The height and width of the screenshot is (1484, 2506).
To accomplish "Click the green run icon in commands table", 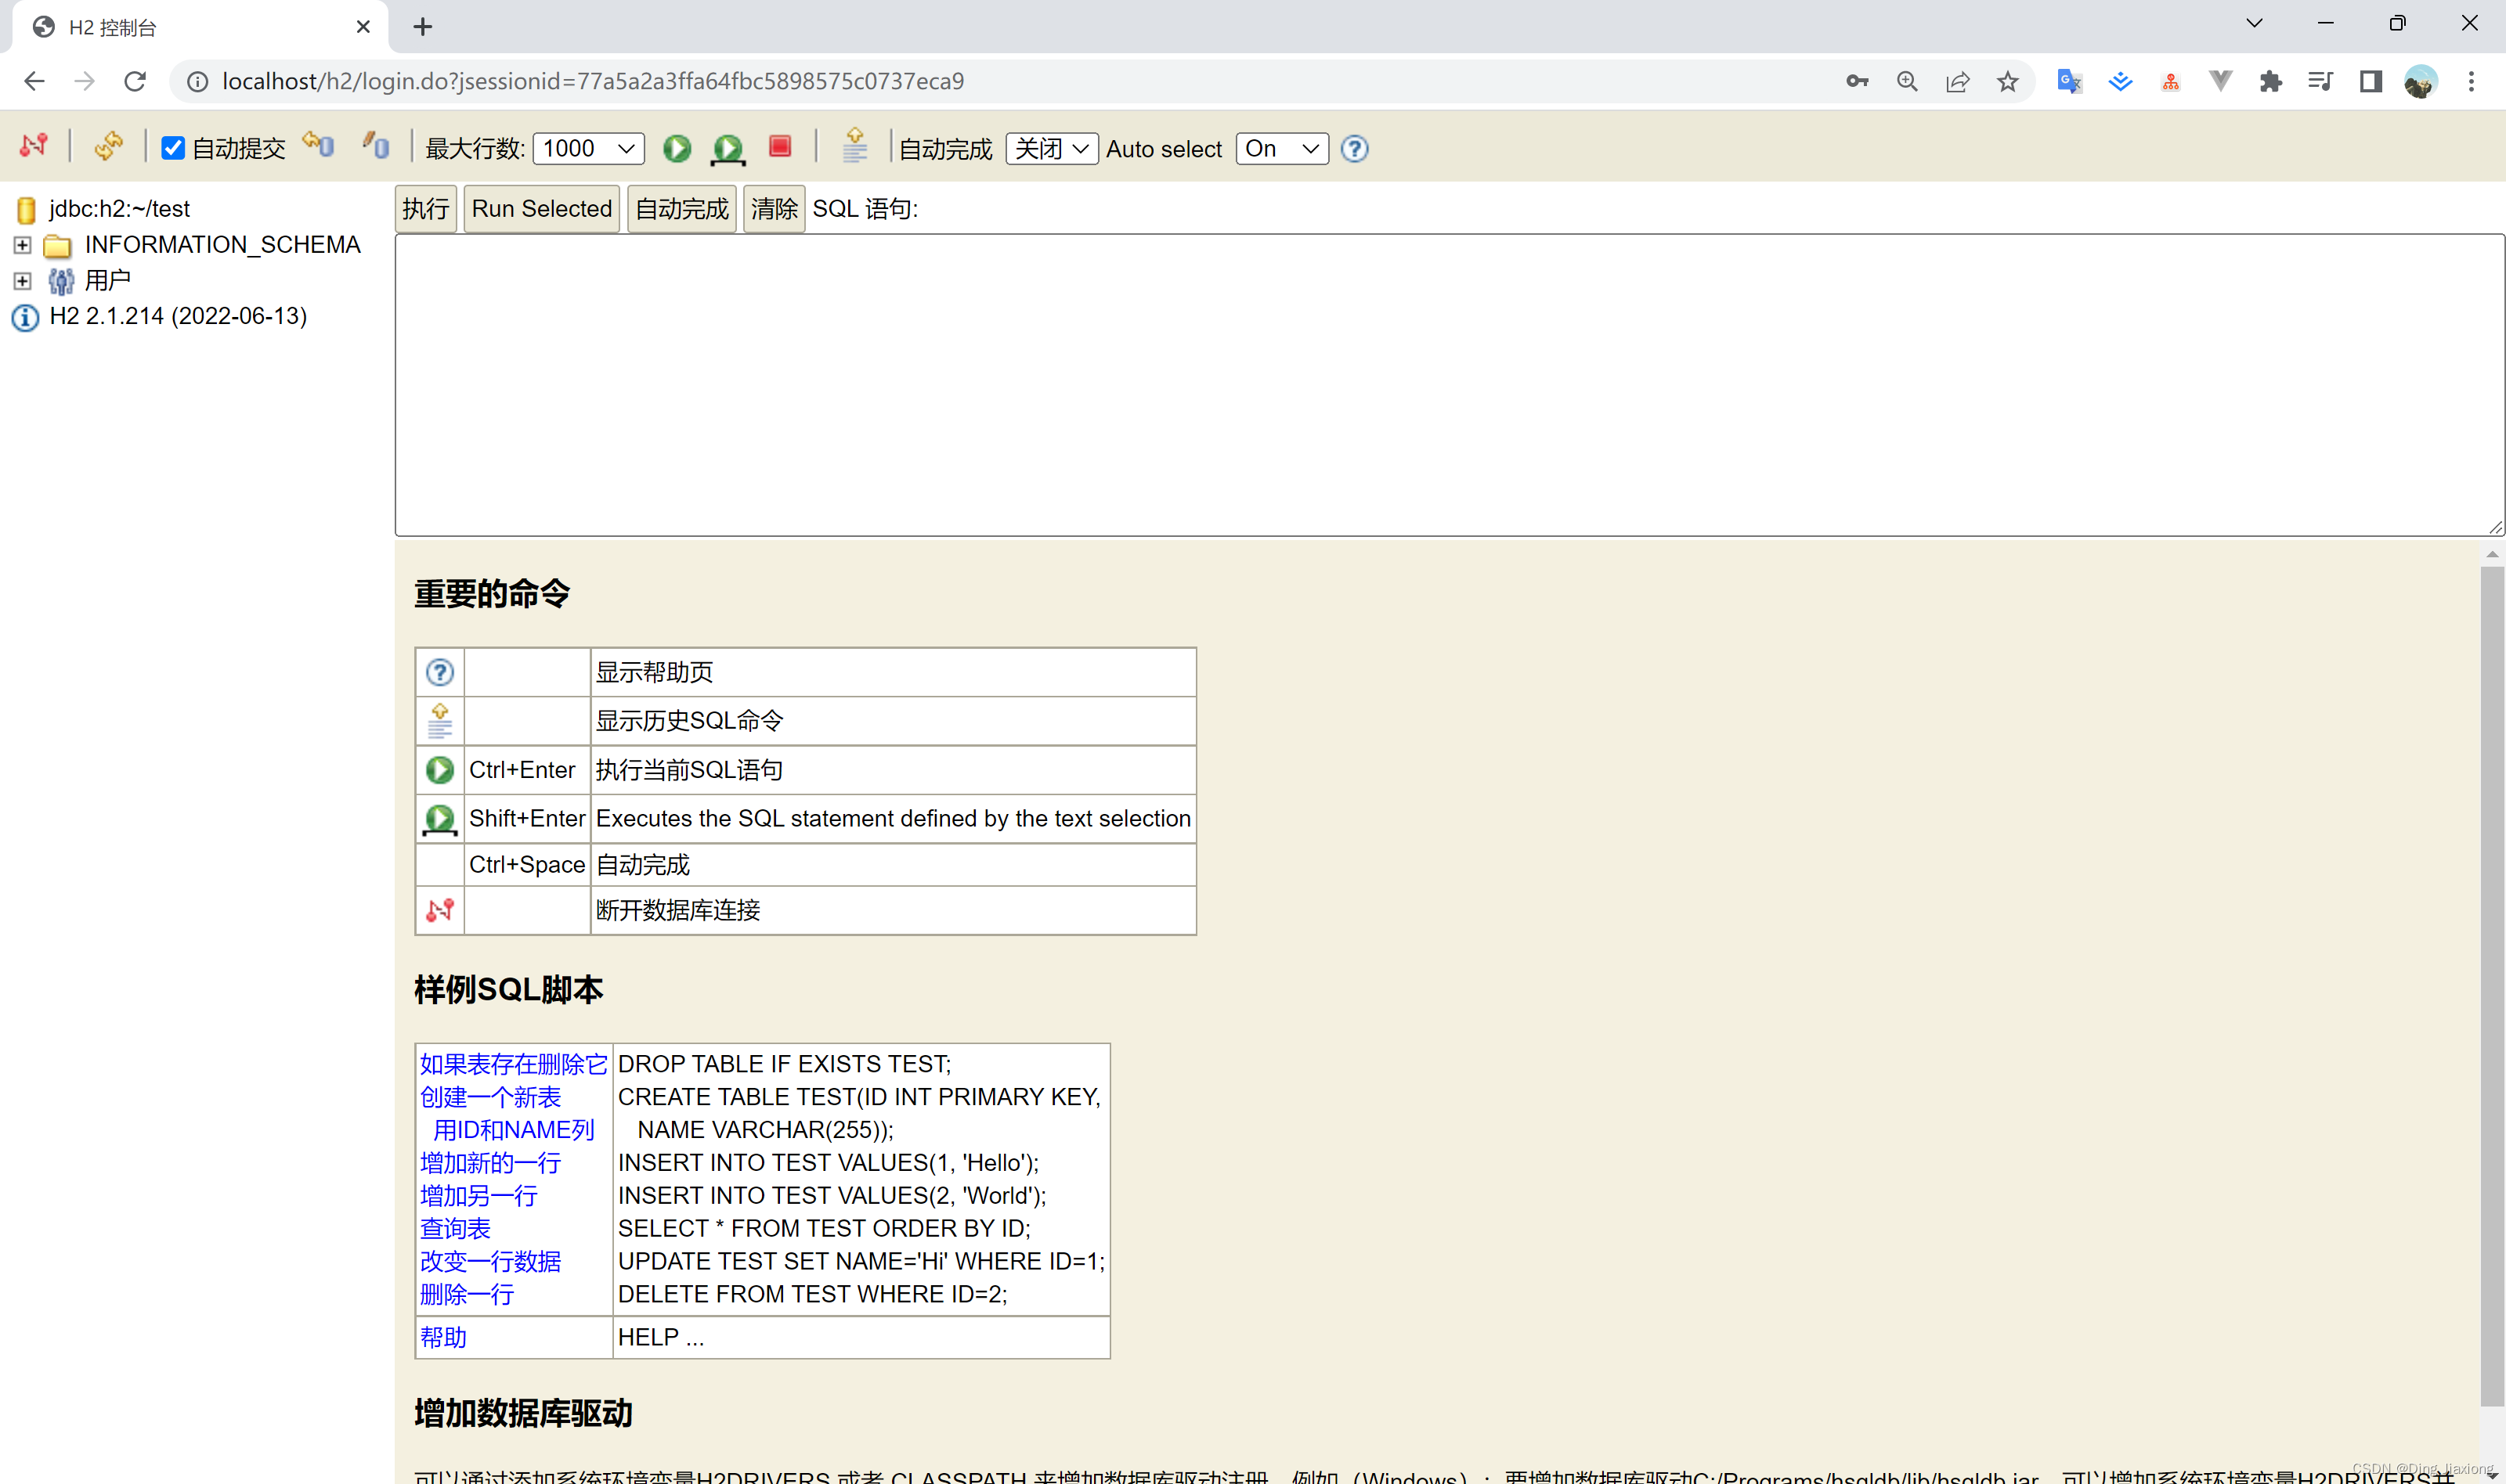I will 439,769.
